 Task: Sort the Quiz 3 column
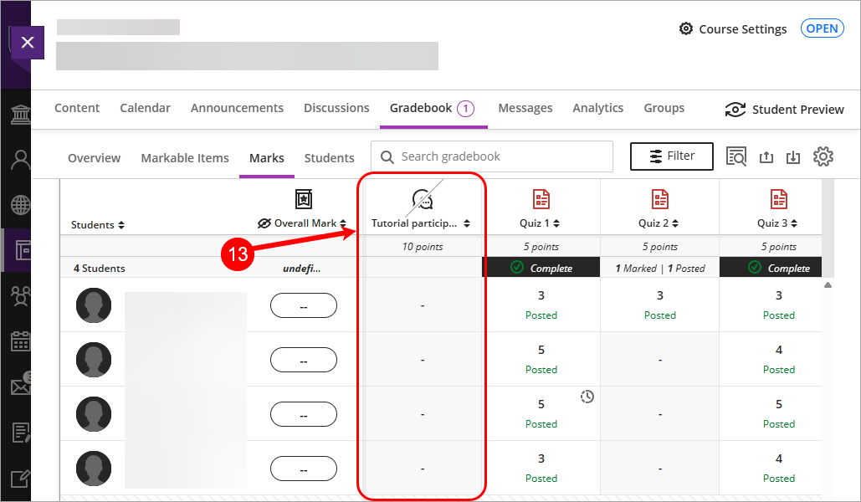794,223
